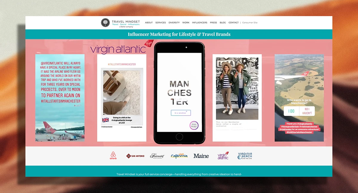The image size is (358, 193).
Task: Click the Virginia Beach client logo
Action: coord(245,156)
